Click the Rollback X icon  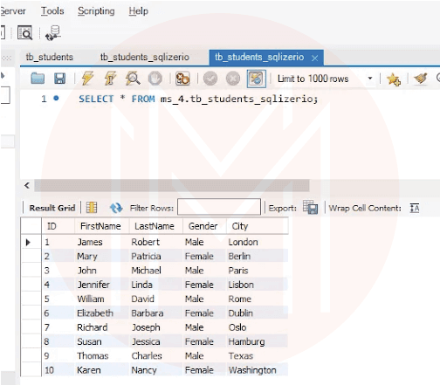click(x=233, y=79)
